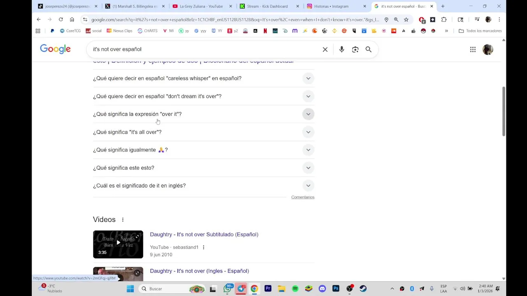Open the volume control in system tray
Screen dimensions: 527x296
coord(462,289)
